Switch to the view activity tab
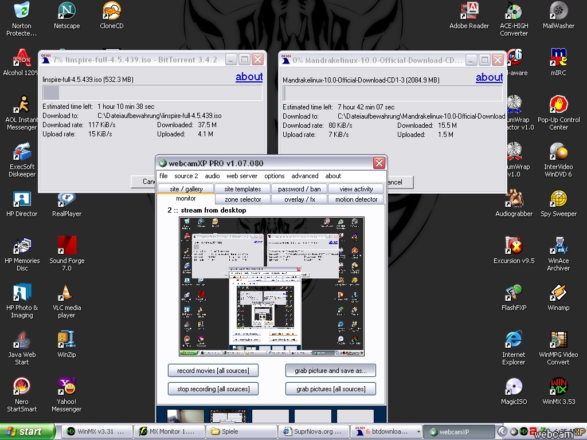The height and width of the screenshot is (440, 587). 356,188
